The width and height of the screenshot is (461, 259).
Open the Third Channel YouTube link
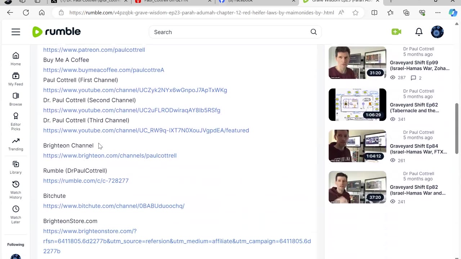coord(146,130)
